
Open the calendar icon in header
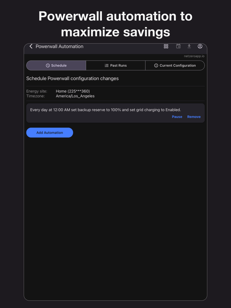178,47
